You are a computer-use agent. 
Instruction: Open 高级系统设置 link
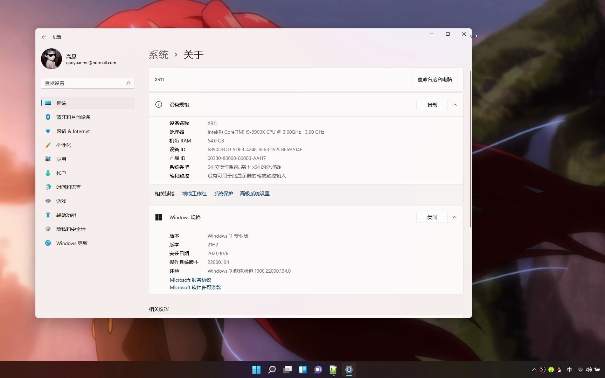[255, 194]
